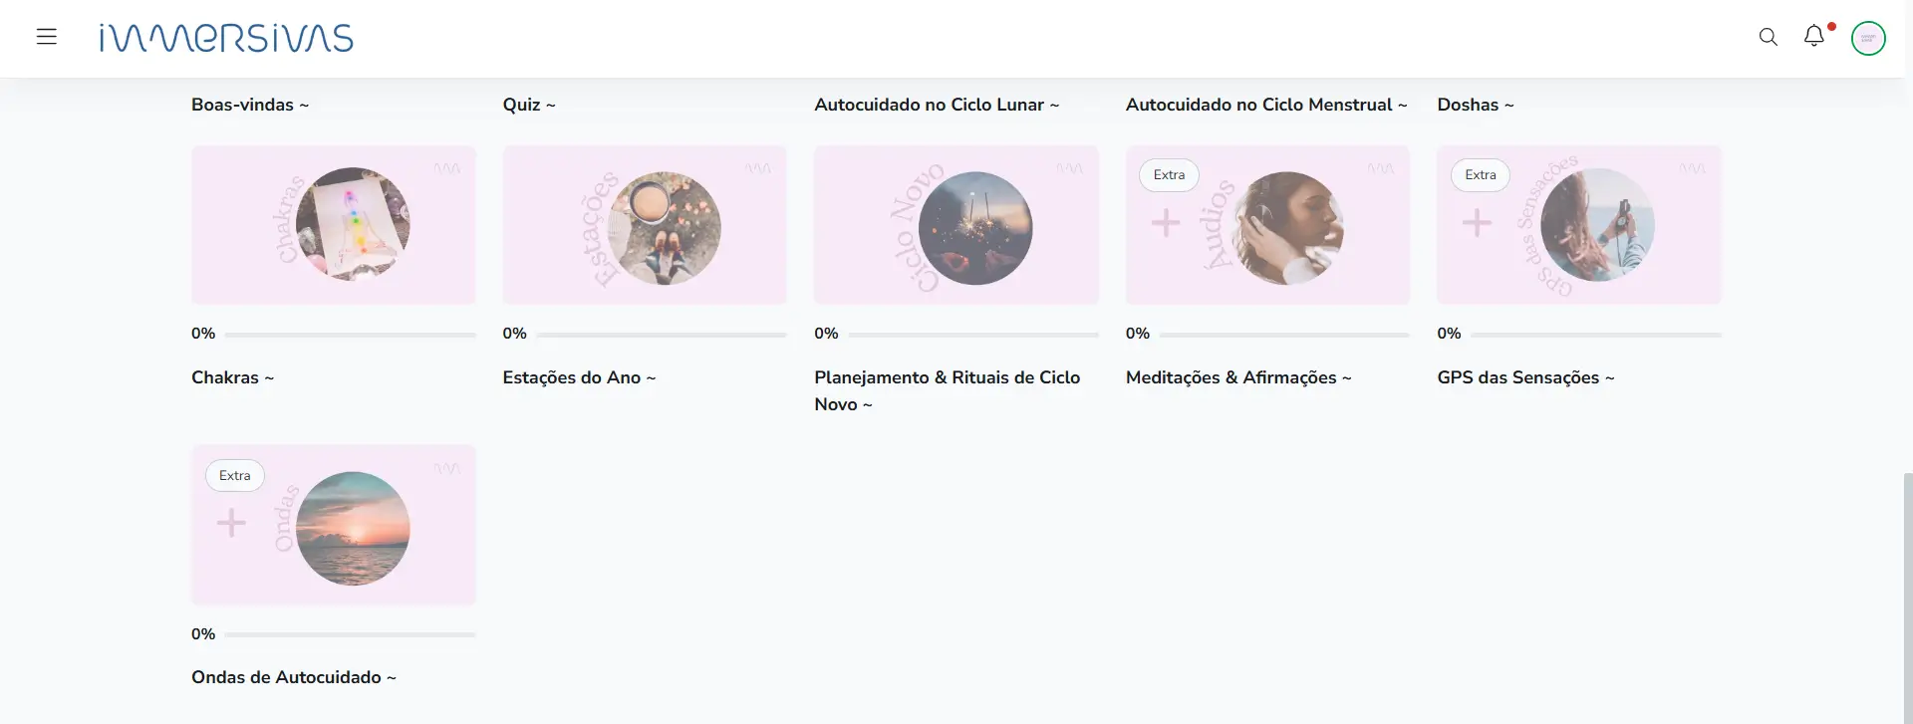Click the plus icon on Ondas card

click(x=231, y=523)
